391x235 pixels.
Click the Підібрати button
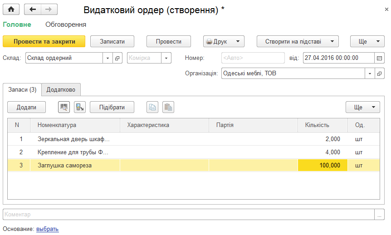pos(112,107)
